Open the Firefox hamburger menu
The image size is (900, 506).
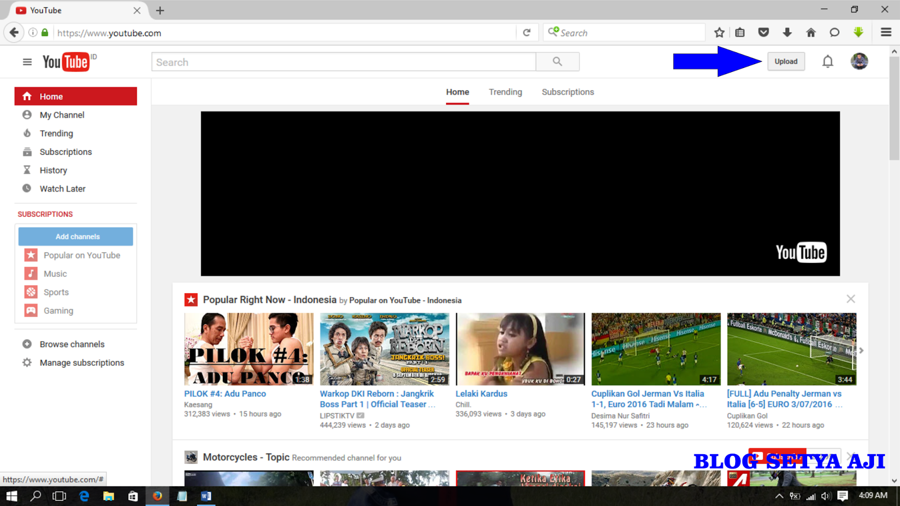tap(886, 33)
